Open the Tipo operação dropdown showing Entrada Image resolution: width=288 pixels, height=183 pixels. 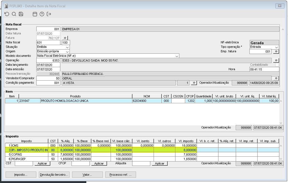[277, 47]
